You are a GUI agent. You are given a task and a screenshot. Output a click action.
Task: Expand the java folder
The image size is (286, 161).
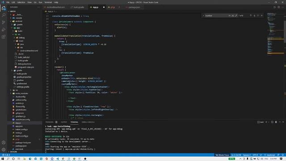[x=21, y=44]
